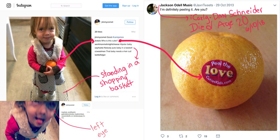The height and width of the screenshot is (140, 280).
Task: Click Log in to like or comment
Action: (x=98, y=97)
